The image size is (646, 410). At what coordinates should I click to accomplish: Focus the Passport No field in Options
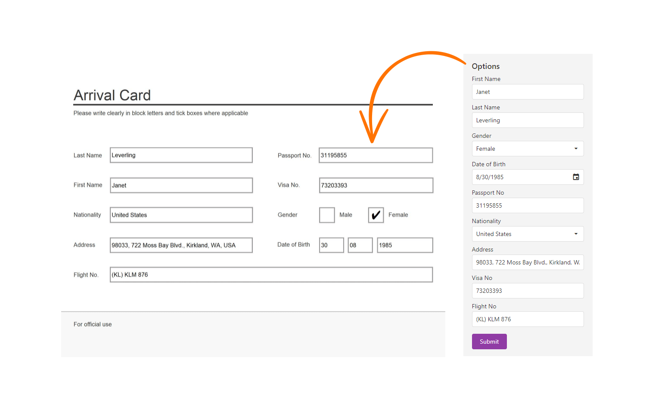(528, 205)
